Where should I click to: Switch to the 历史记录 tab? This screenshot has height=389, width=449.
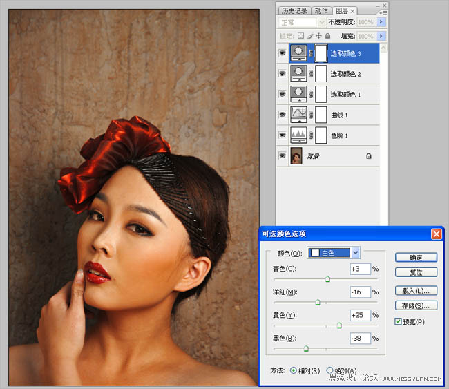pos(294,10)
